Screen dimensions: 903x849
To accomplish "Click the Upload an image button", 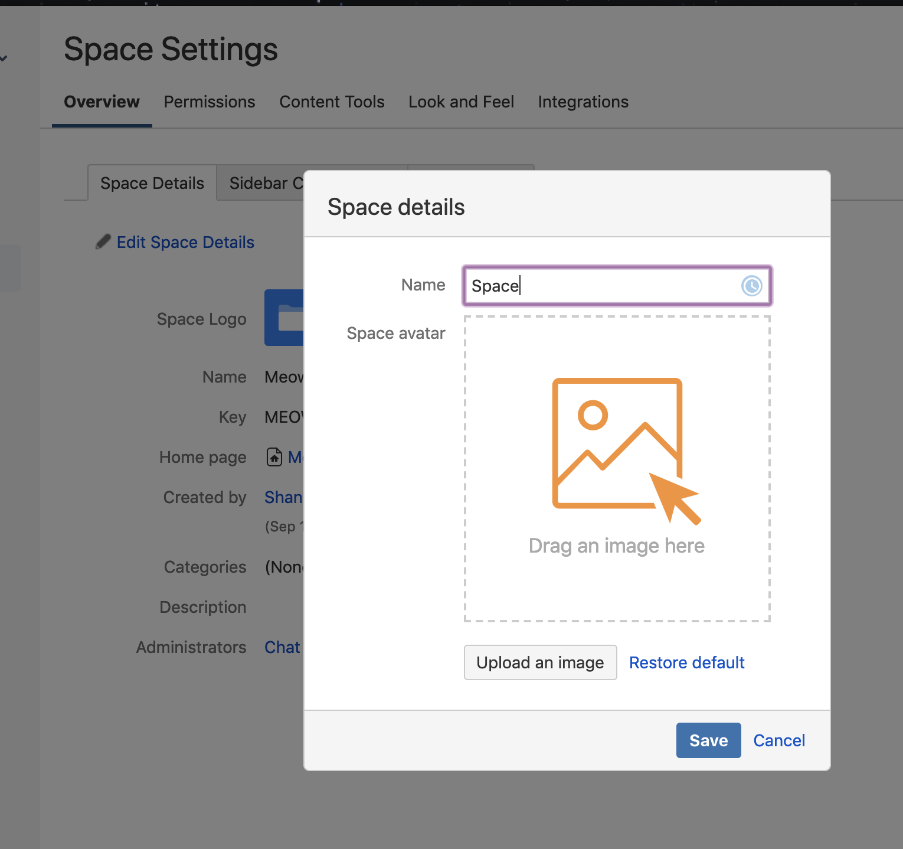I will [x=539, y=662].
